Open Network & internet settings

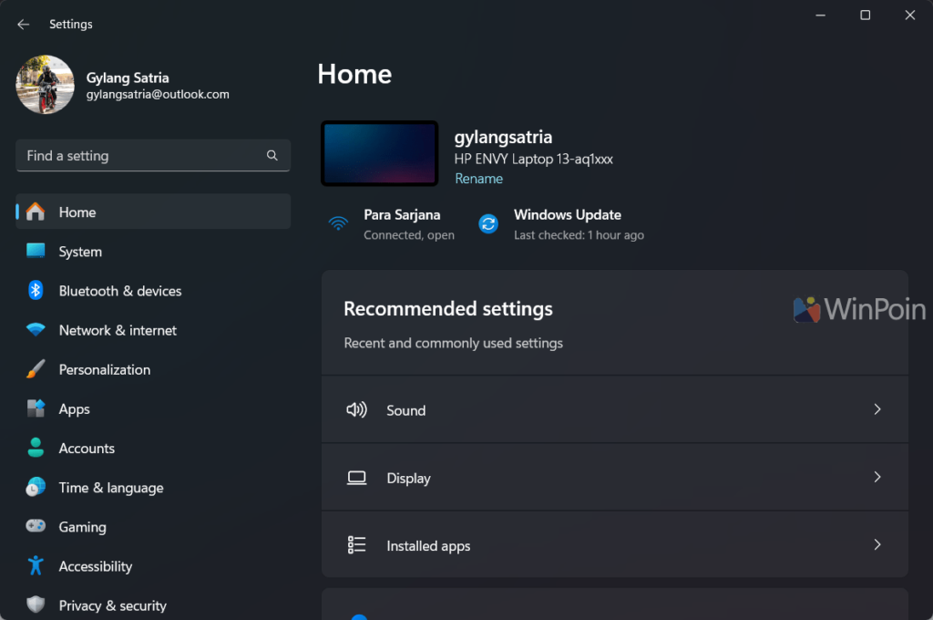coord(153,330)
